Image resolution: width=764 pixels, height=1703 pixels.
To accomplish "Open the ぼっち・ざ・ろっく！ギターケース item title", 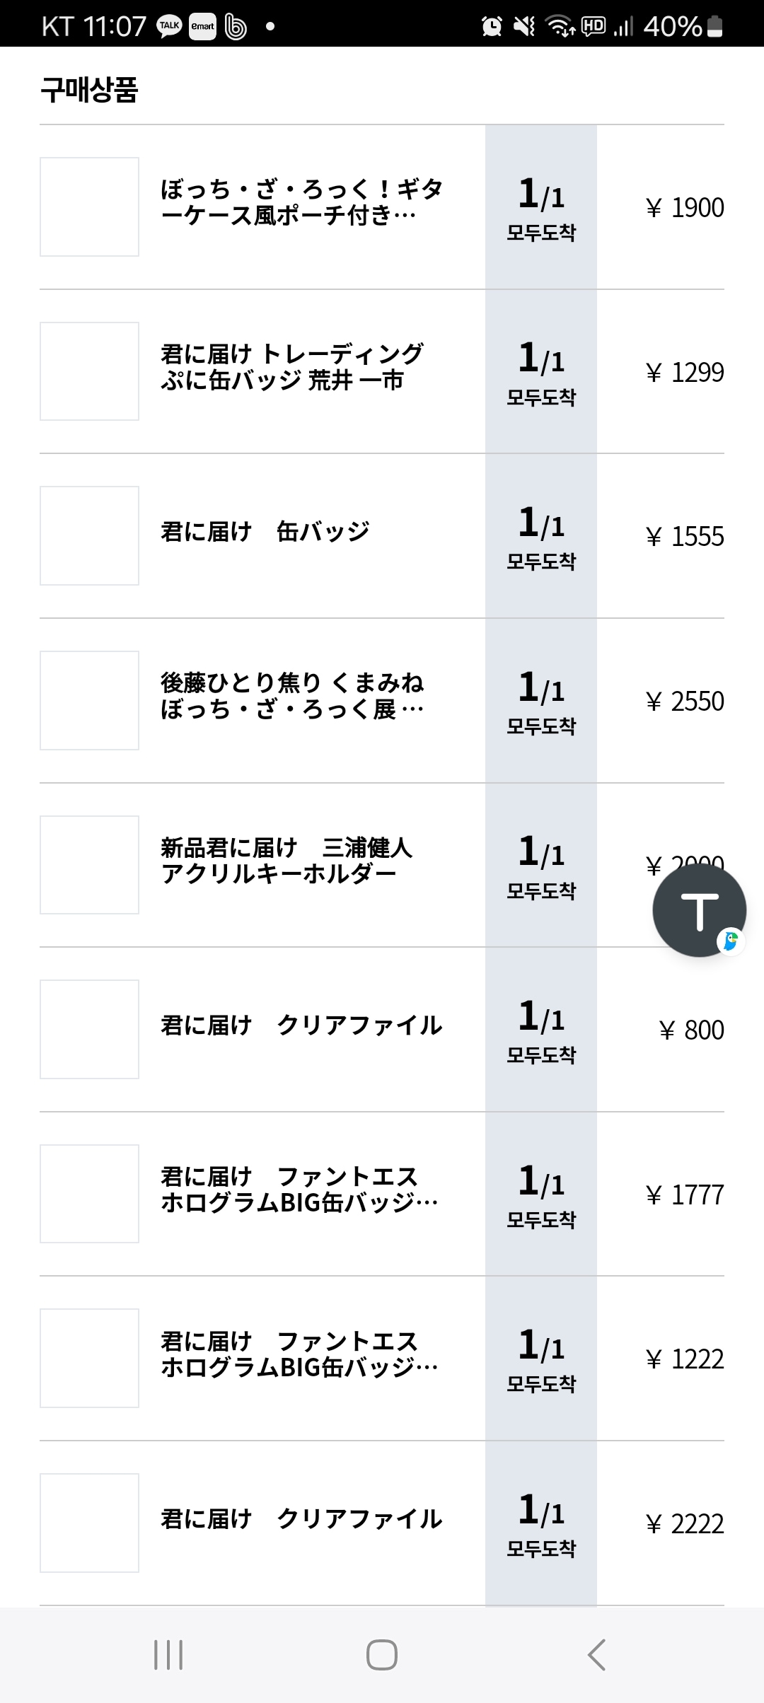I will (x=302, y=202).
